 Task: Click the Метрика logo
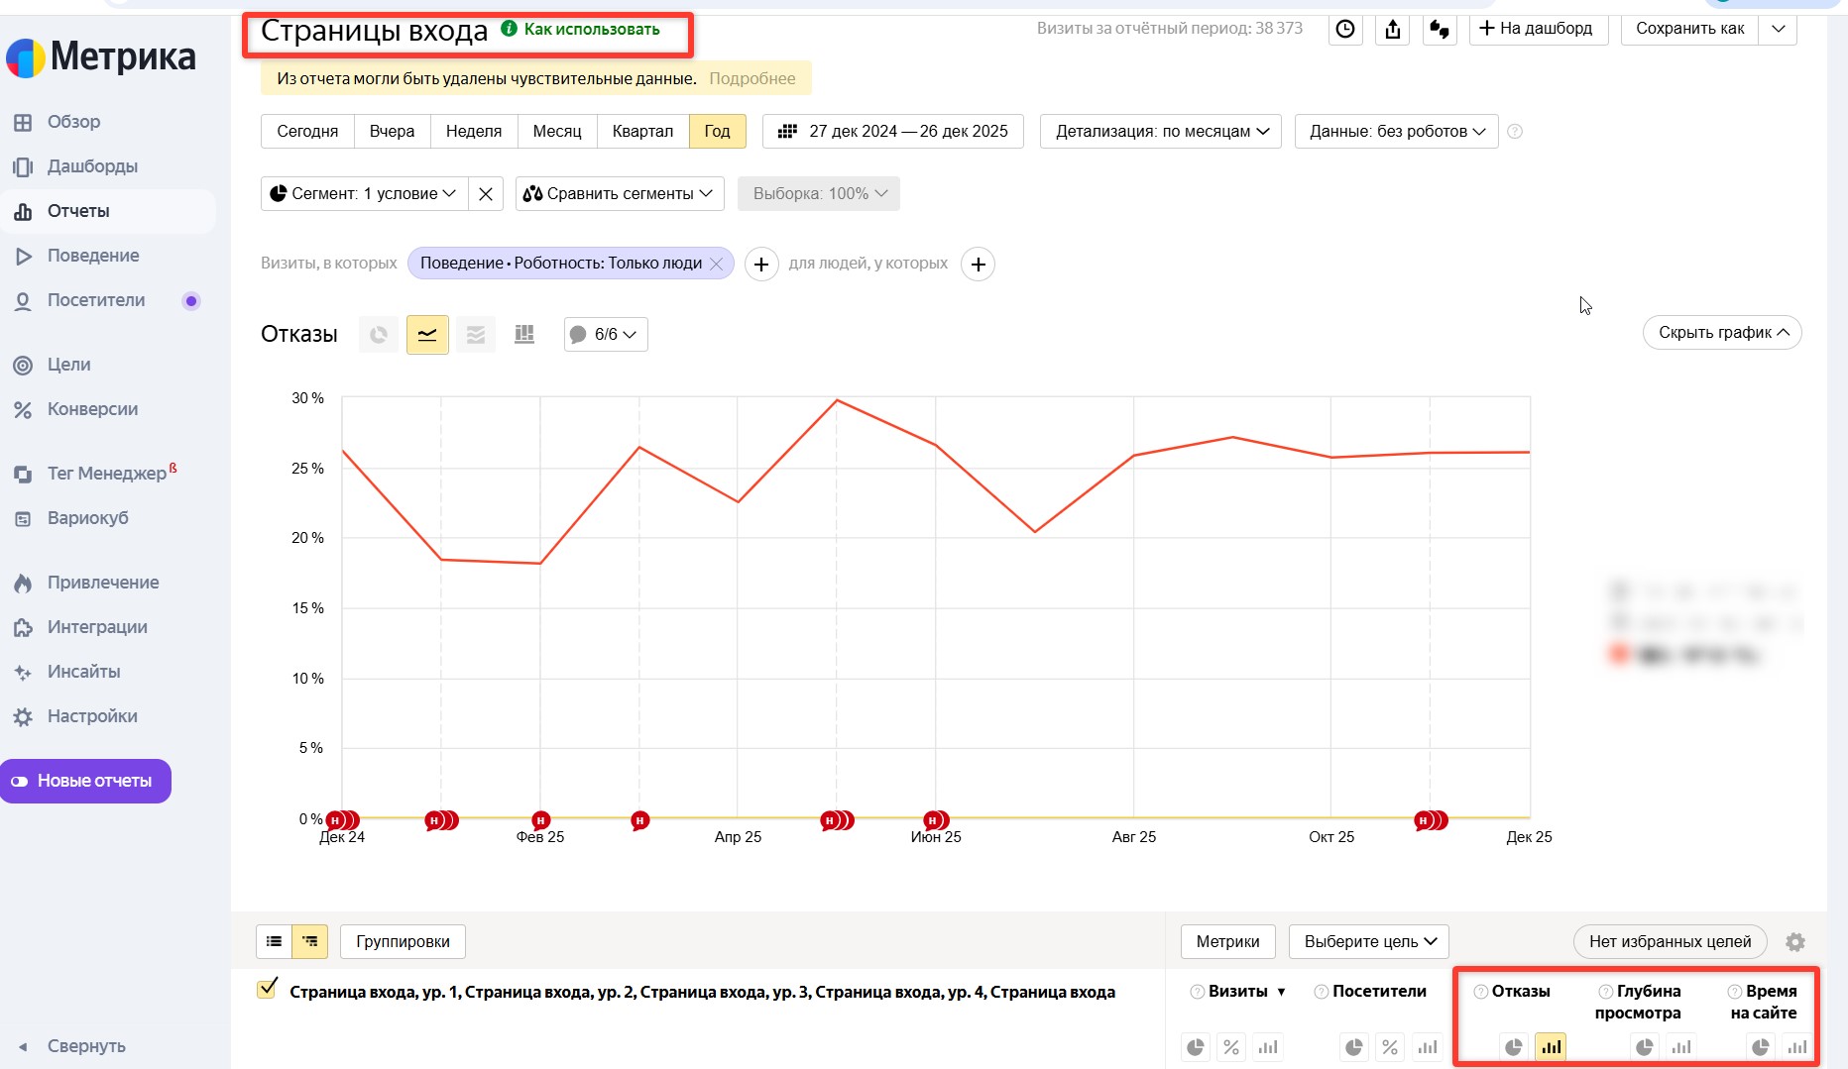(101, 57)
